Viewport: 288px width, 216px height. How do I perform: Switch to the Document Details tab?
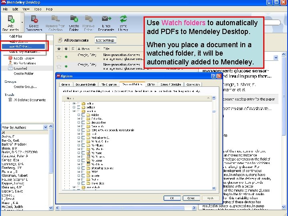tap(86, 84)
